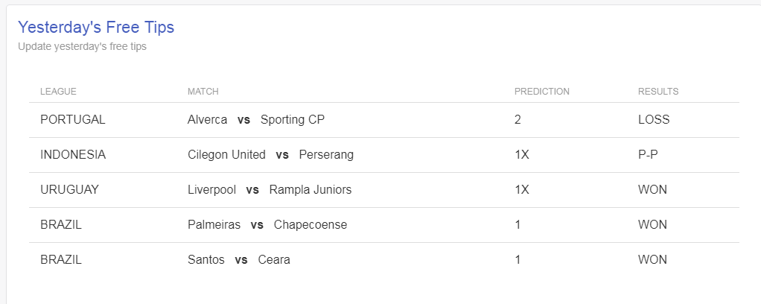Open the Liverpool vs Rampla Juniors match
Viewport: 761px width, 304px height.
[270, 190]
